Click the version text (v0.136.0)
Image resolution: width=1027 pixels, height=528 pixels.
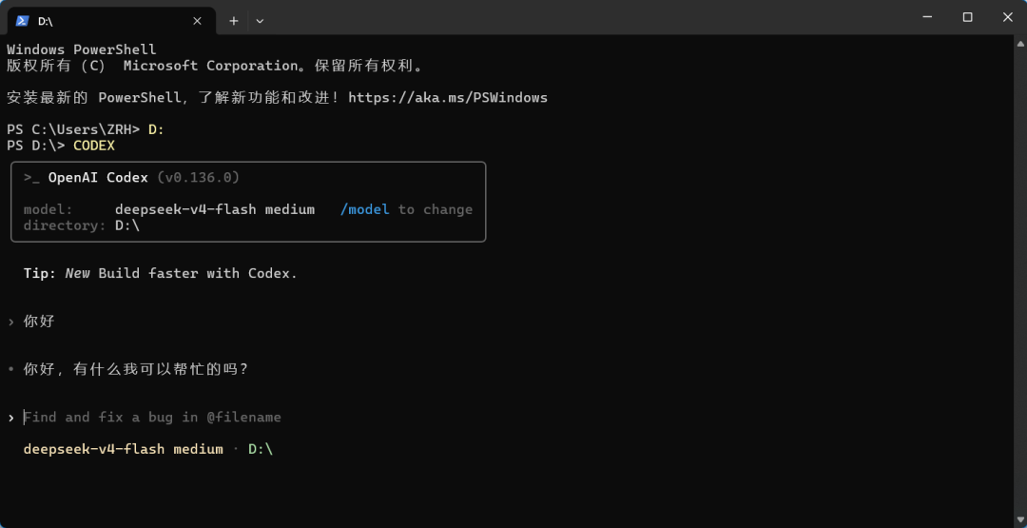tap(199, 178)
